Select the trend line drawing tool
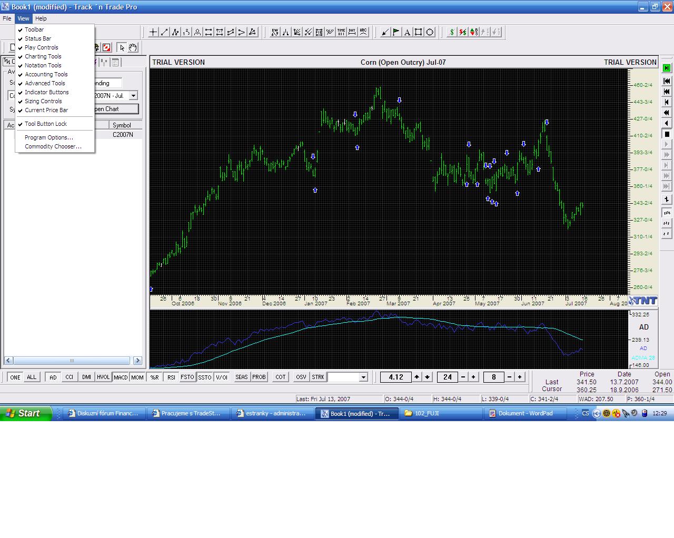 pyautogui.click(x=164, y=32)
